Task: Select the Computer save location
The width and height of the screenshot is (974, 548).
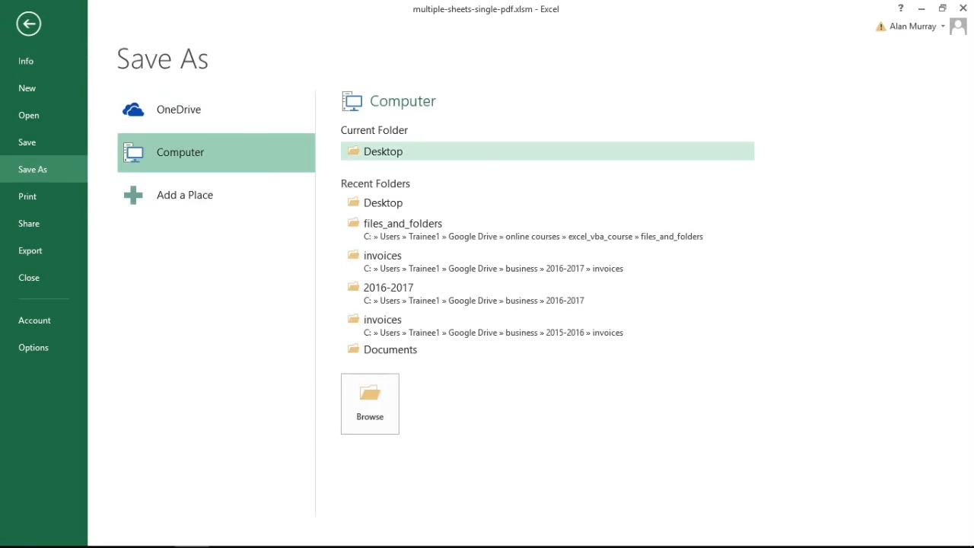Action: [216, 152]
